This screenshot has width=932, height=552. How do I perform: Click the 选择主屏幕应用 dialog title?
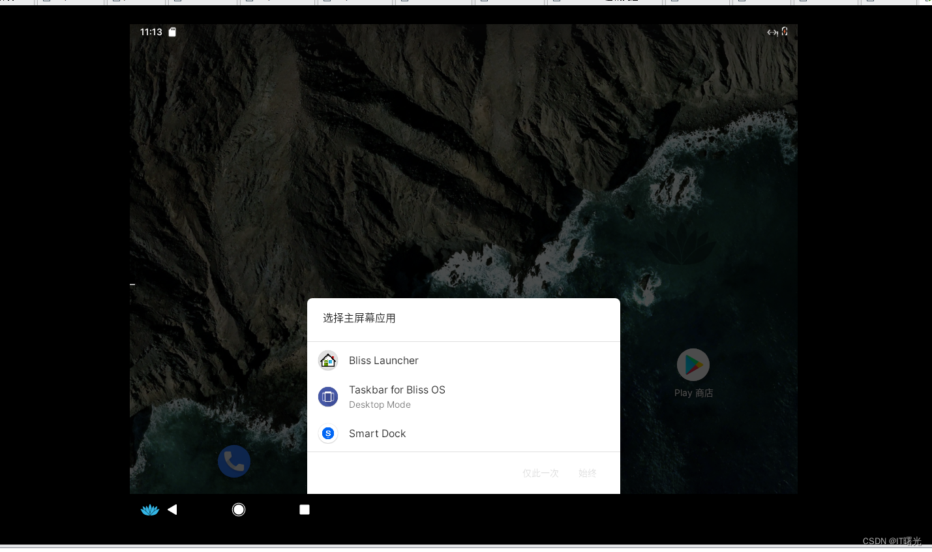pyautogui.click(x=359, y=318)
